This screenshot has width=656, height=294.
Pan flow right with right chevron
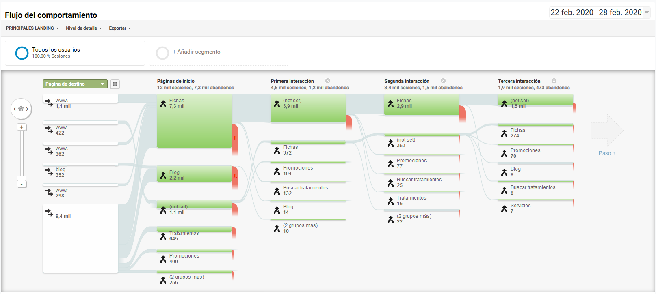[27, 109]
